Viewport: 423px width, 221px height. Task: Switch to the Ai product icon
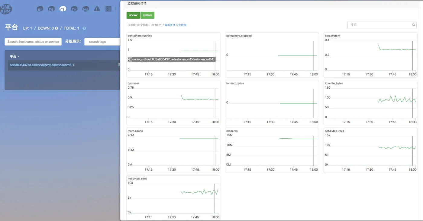tap(40, 9)
